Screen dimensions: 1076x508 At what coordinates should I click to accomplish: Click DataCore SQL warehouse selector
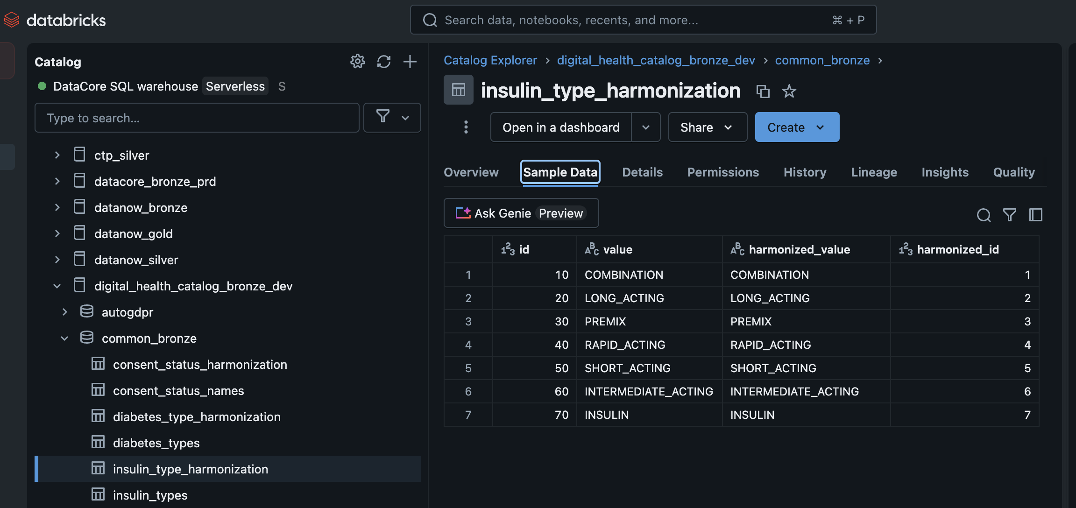(x=126, y=86)
